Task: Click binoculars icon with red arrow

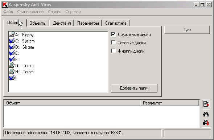Action: point(206,123)
